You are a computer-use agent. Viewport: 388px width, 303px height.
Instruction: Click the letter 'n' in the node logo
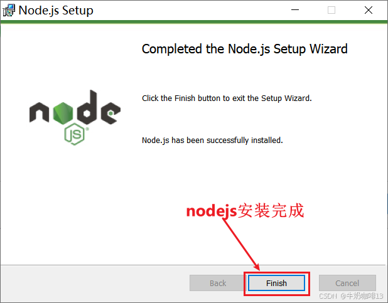coord(39,112)
